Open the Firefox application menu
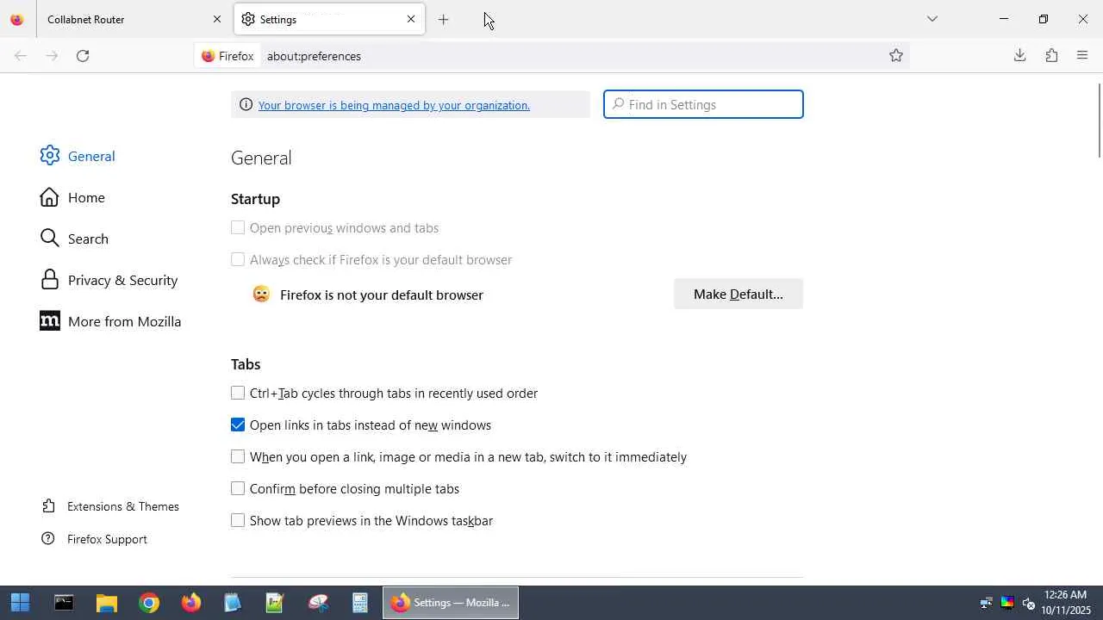 pos(1083,56)
